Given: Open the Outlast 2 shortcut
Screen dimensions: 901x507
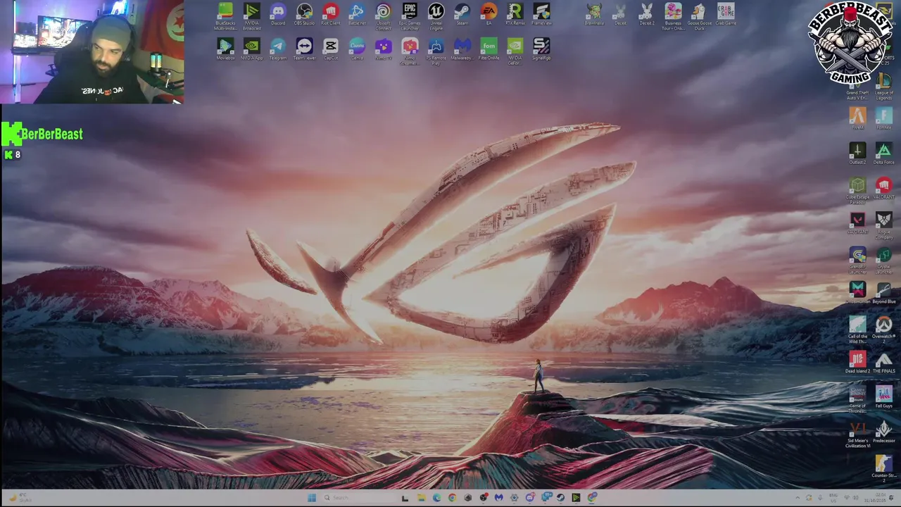Looking at the screenshot, I should (857, 154).
